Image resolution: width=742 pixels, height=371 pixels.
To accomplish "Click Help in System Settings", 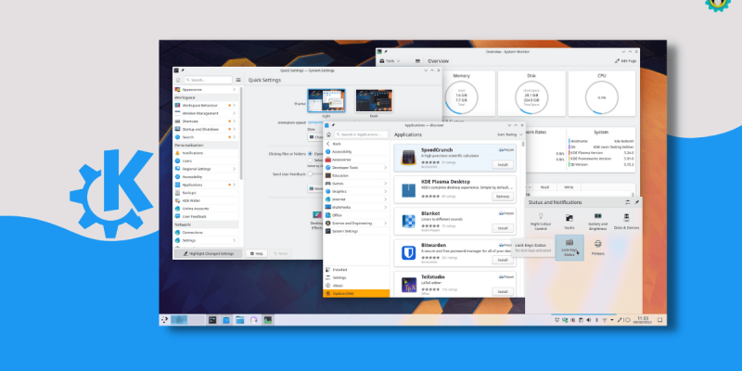I will (x=257, y=253).
